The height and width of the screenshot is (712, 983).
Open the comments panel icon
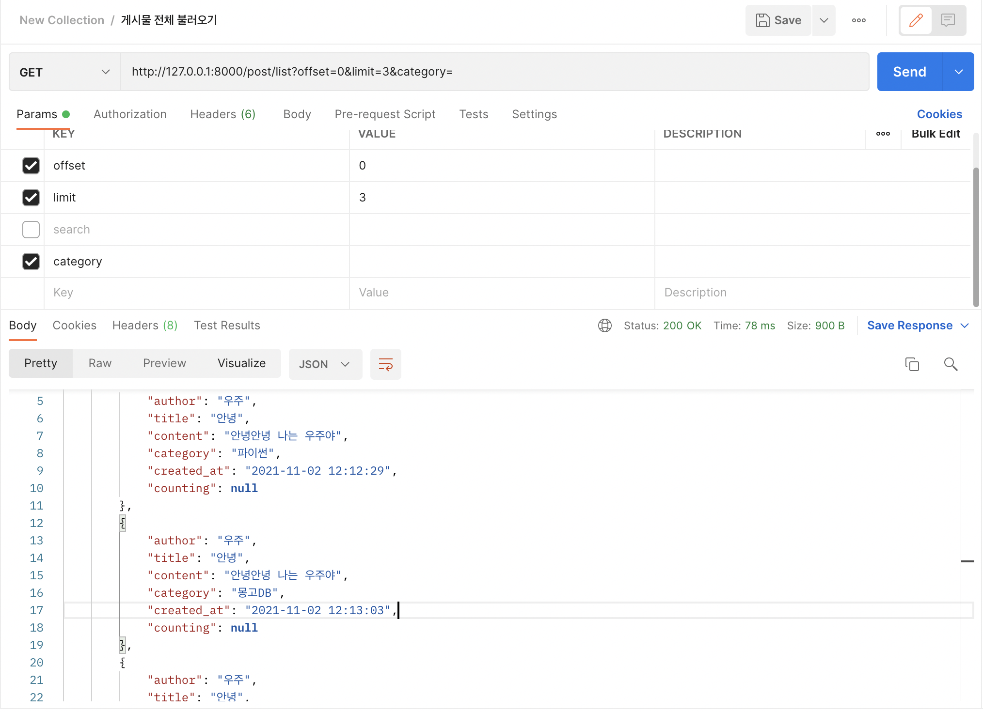click(x=948, y=20)
